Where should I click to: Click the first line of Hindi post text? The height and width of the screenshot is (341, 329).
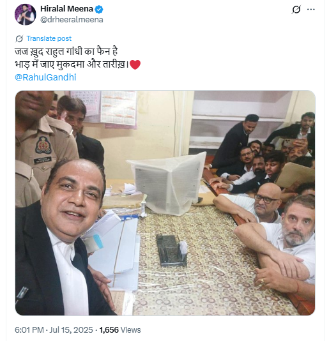point(66,52)
